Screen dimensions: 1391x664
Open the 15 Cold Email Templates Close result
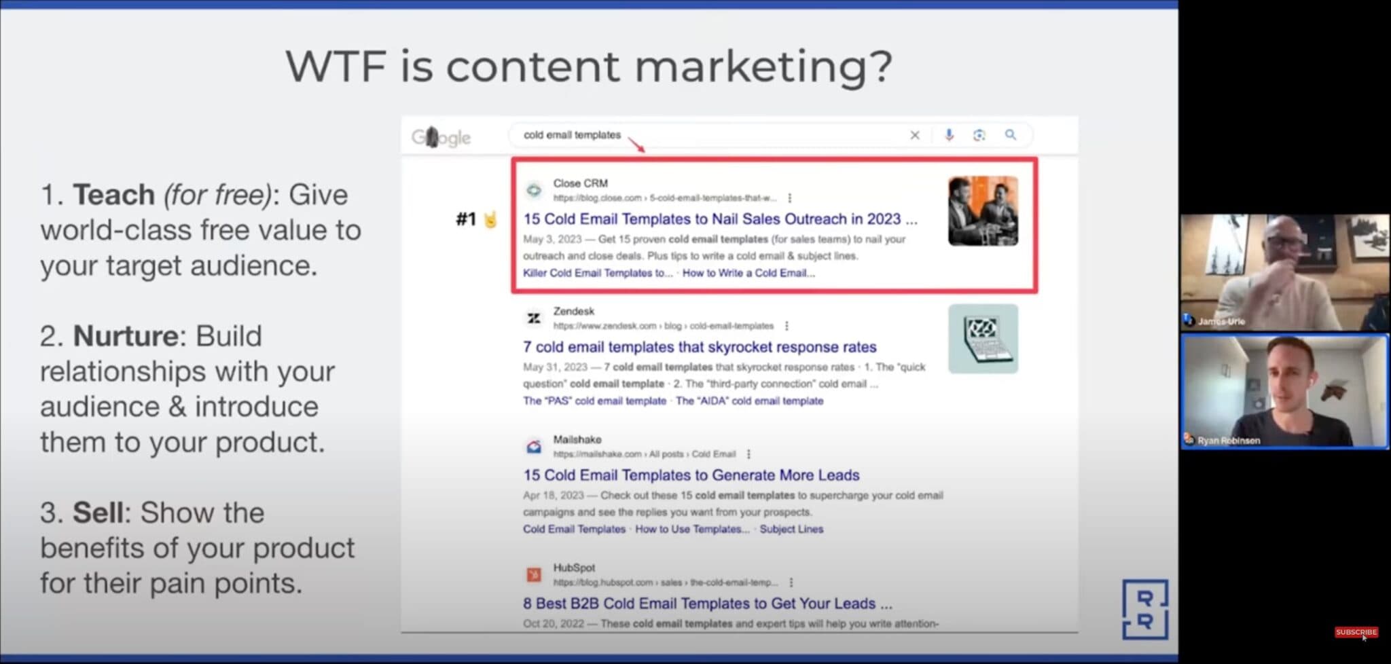(x=719, y=219)
